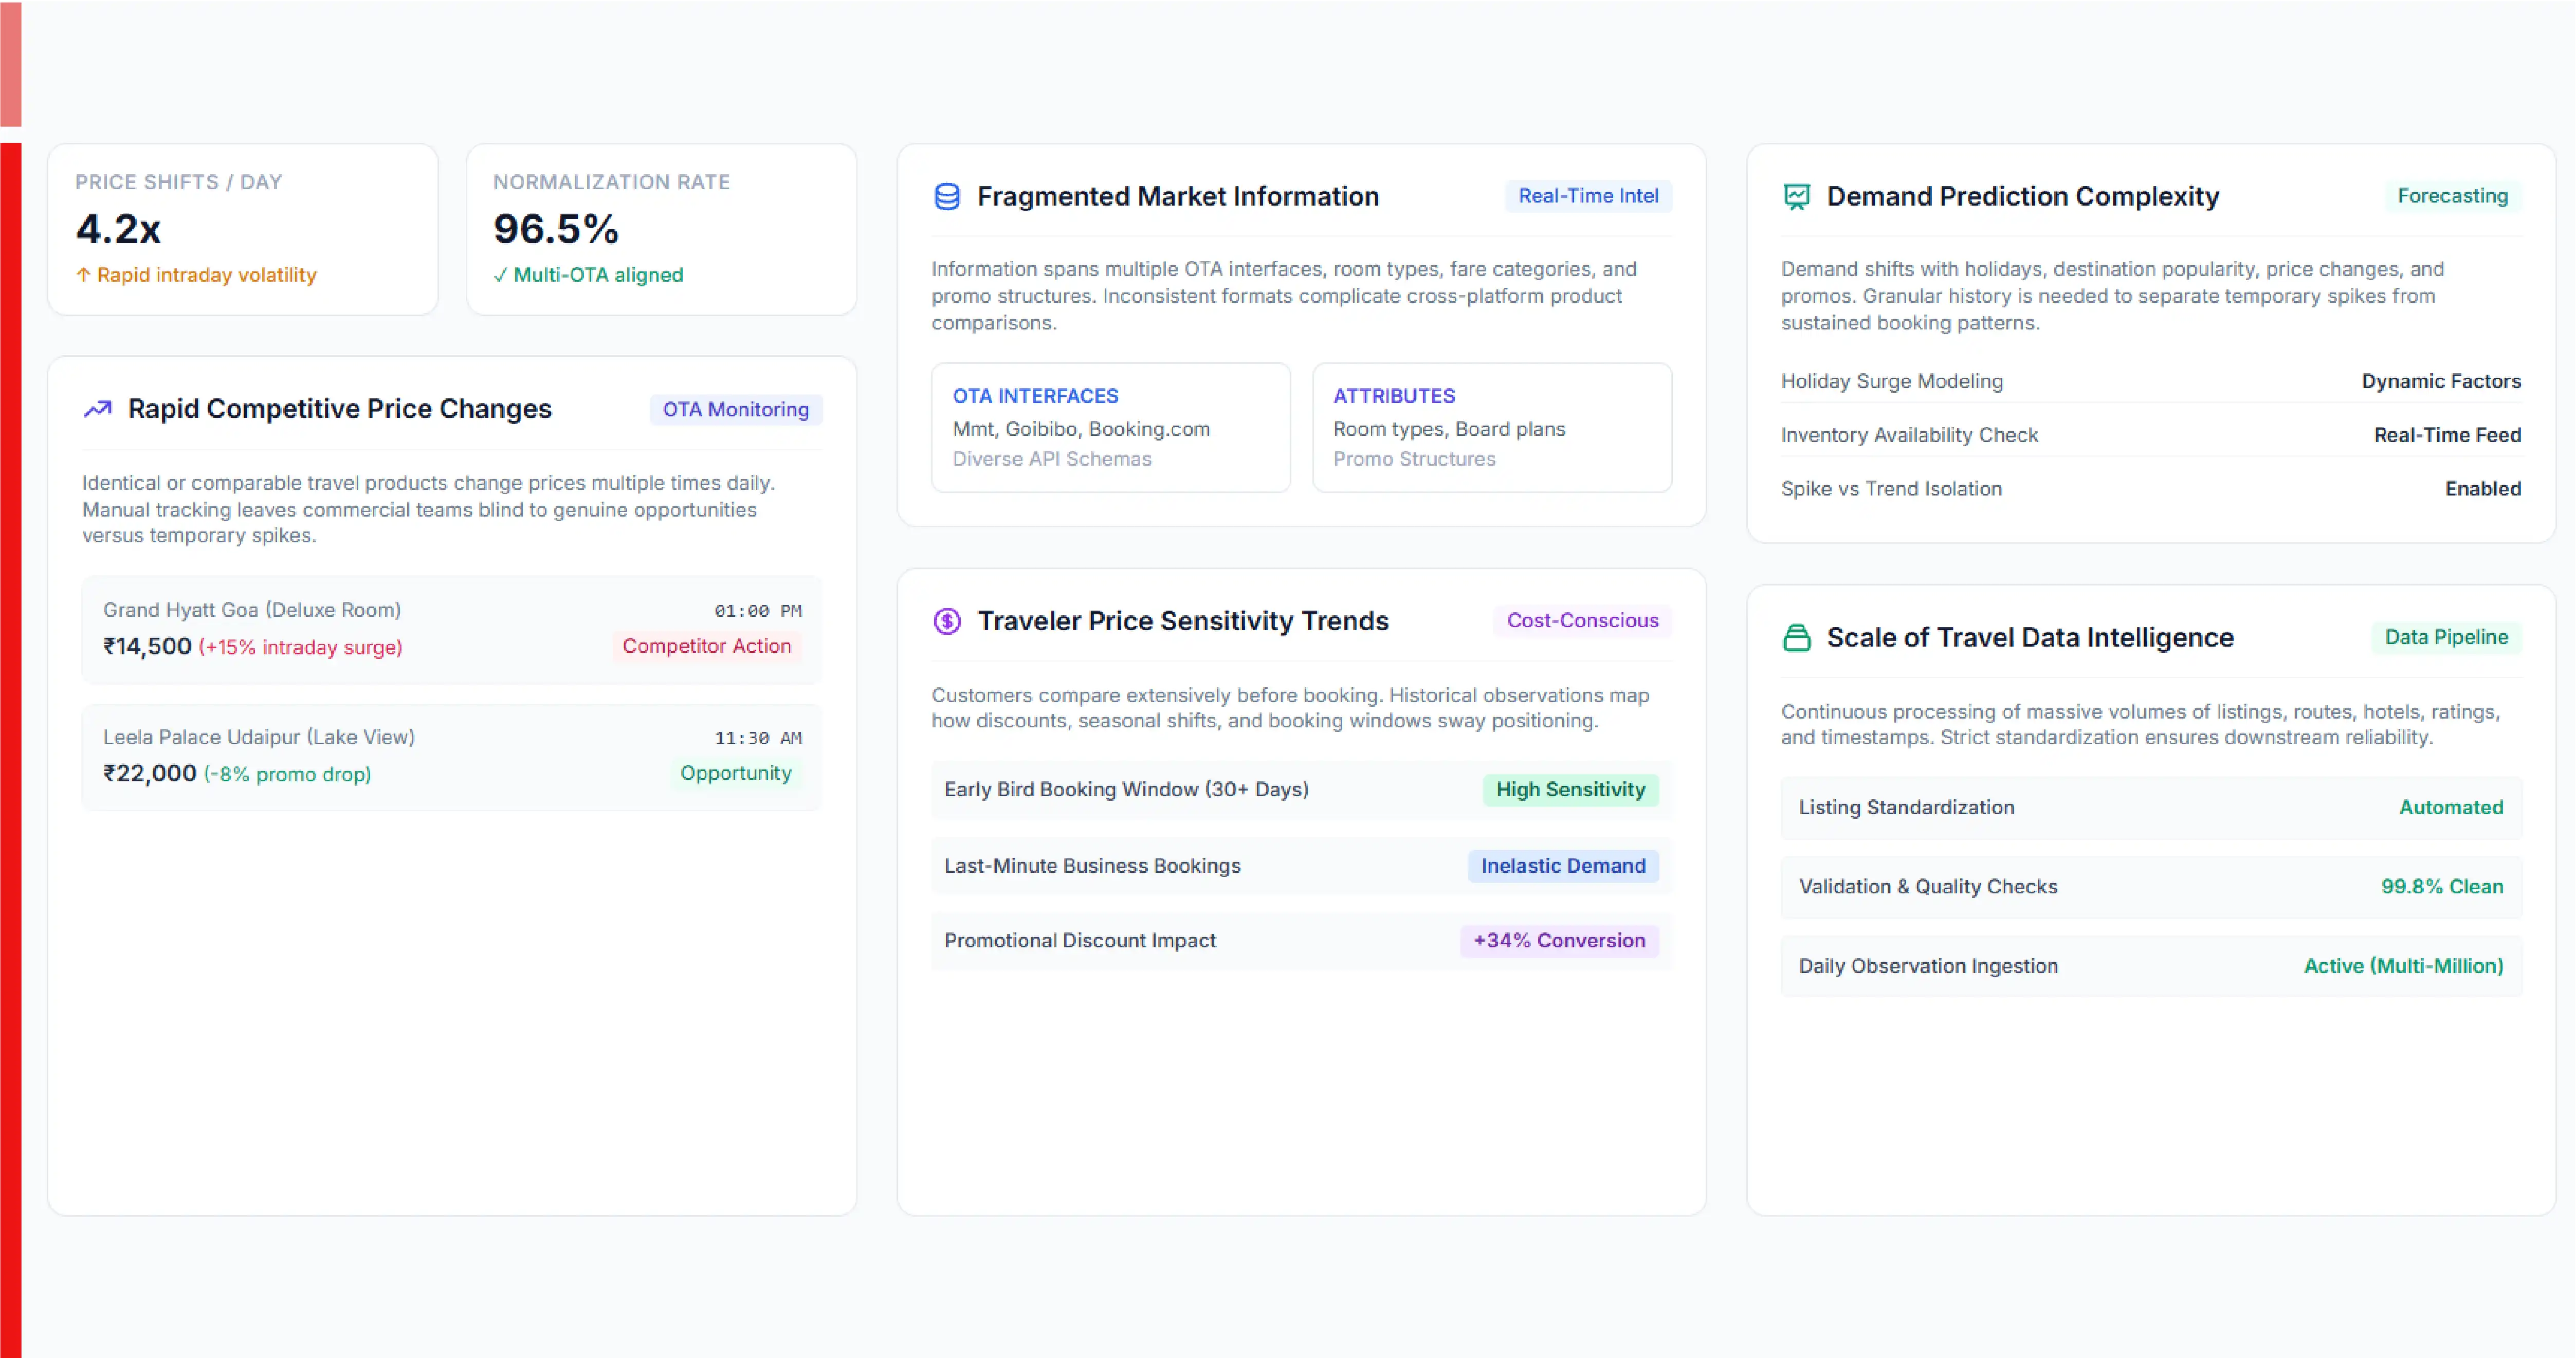Click the Competitor Action label
The width and height of the screenshot is (2576, 1358).
[x=706, y=647]
